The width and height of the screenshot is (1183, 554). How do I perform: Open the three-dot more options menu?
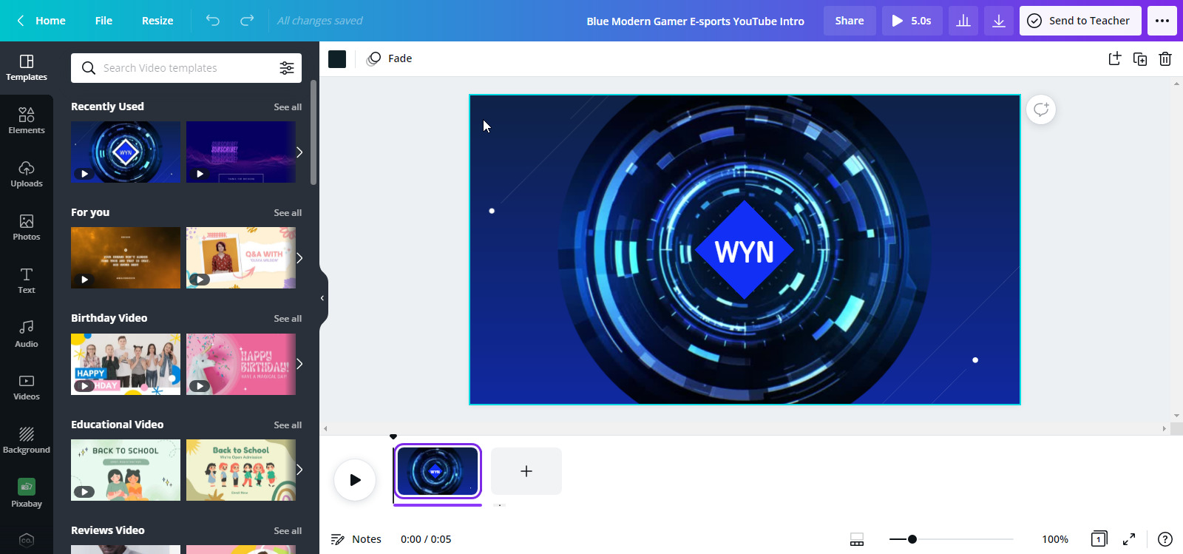tap(1162, 21)
